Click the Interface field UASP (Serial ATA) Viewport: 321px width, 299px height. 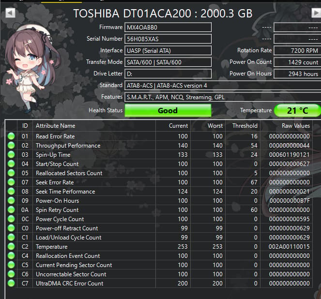coord(168,50)
